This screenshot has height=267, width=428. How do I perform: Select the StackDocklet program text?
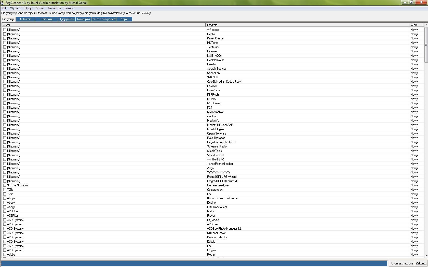215,155
